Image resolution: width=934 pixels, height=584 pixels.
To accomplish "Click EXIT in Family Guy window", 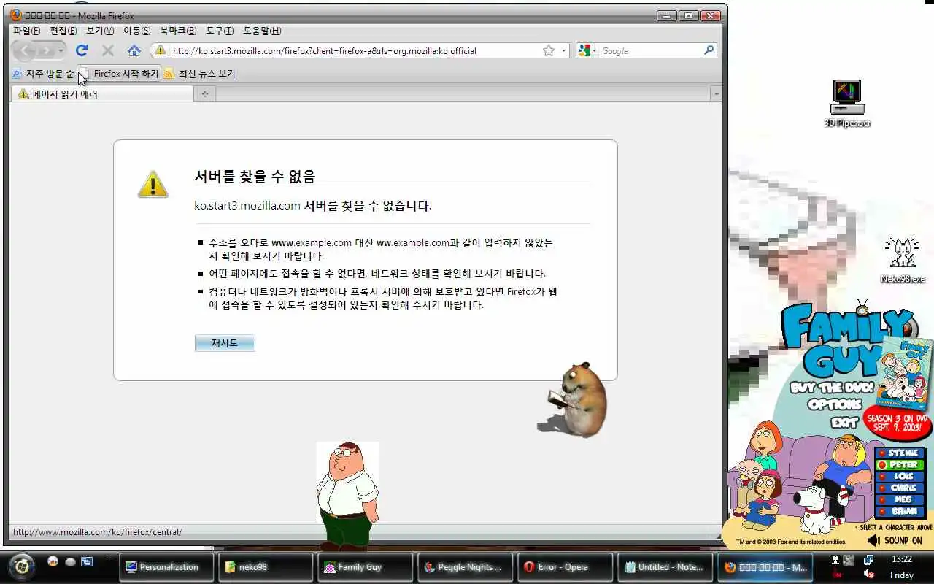I will point(844,422).
